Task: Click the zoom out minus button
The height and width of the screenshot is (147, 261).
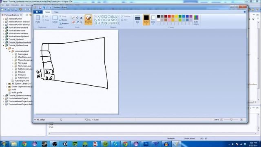Action: pos(221,120)
